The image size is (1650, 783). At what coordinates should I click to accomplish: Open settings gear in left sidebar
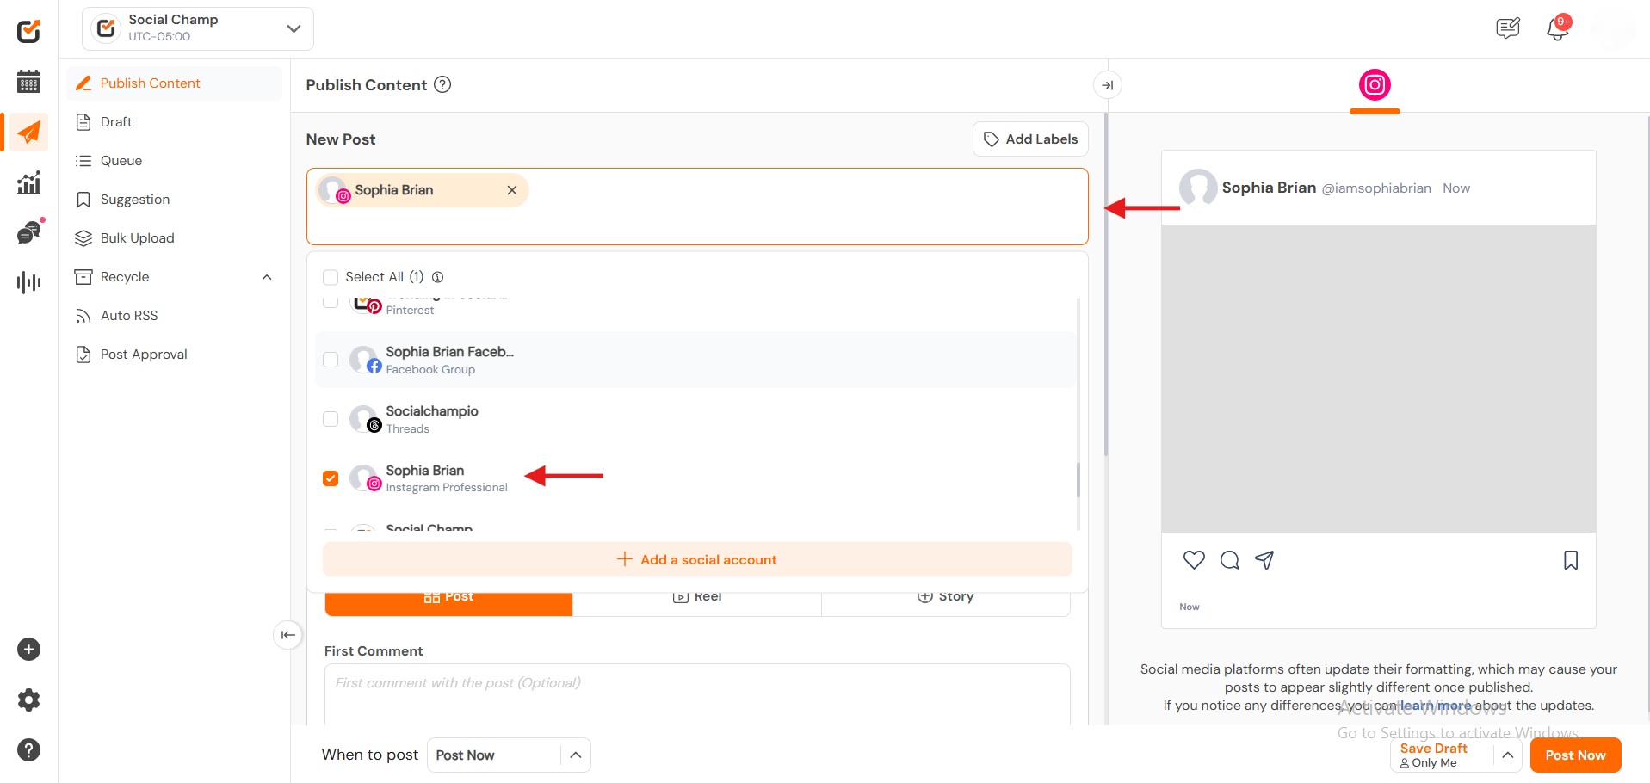click(28, 700)
